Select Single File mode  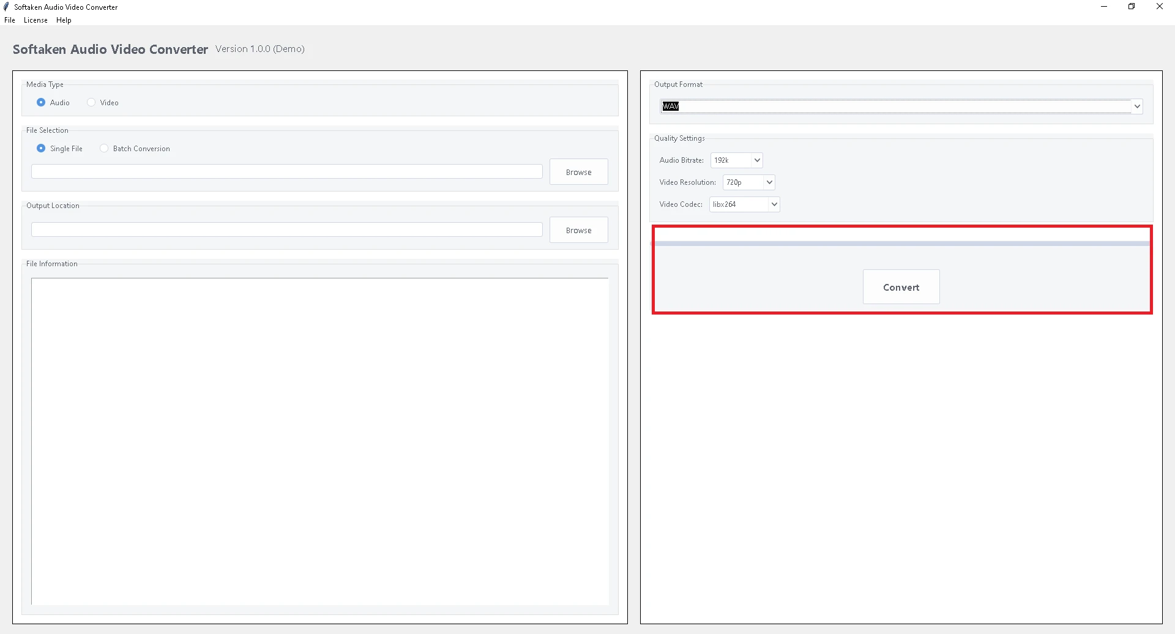(41, 148)
